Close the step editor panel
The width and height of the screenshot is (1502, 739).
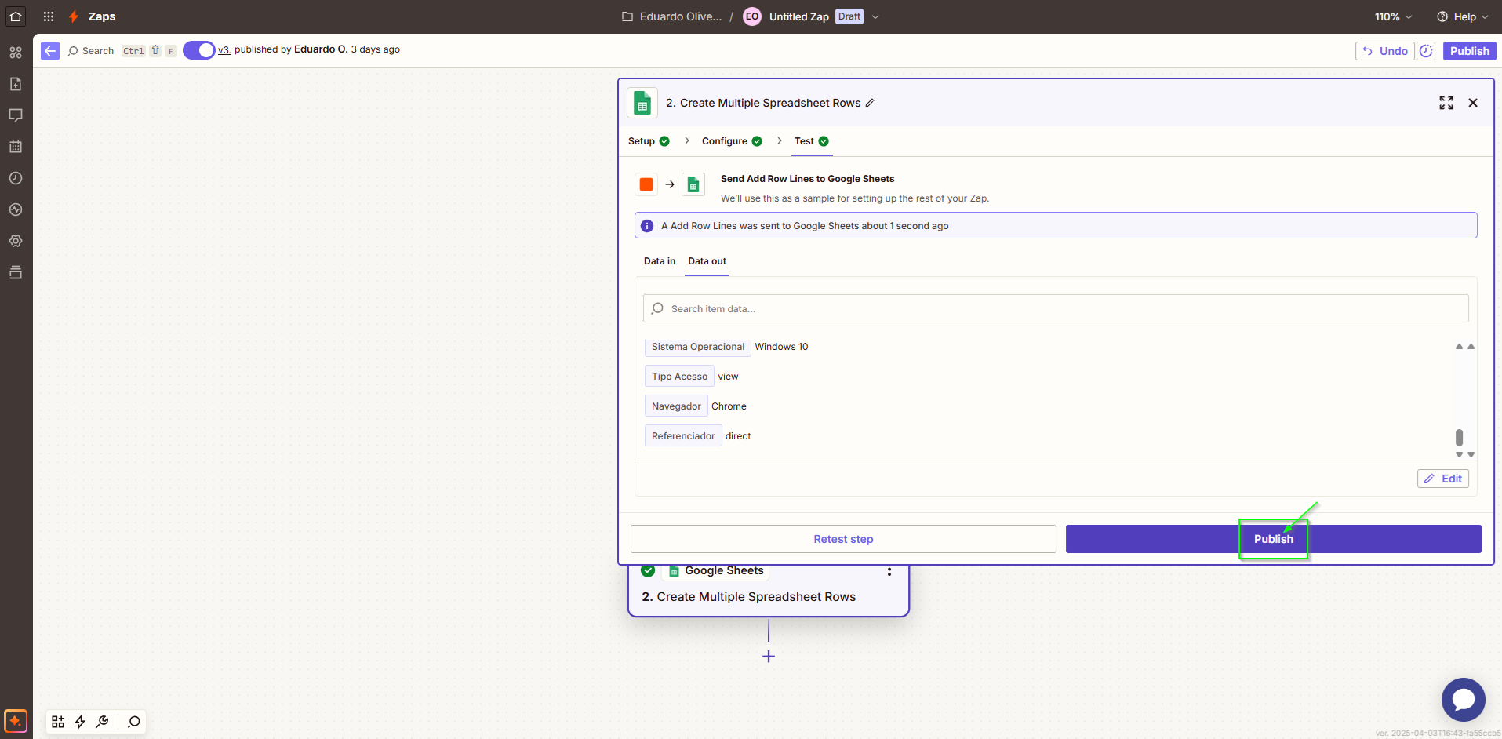tap(1473, 103)
